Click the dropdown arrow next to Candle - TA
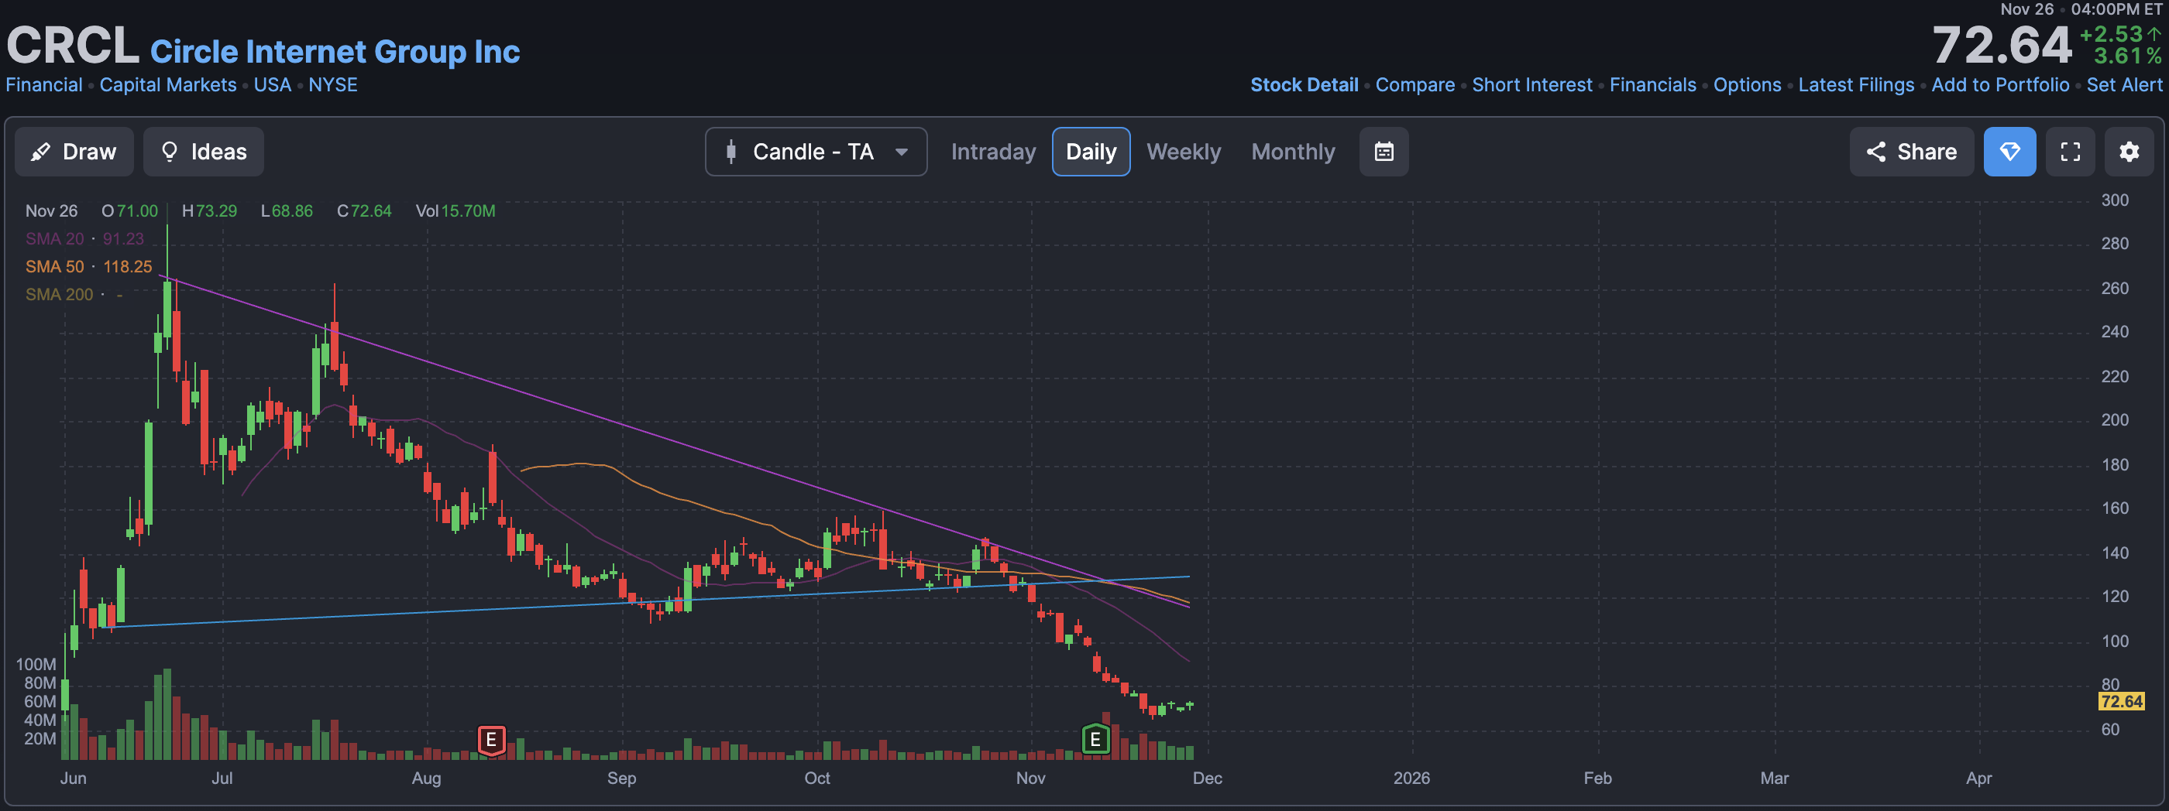 (x=901, y=152)
